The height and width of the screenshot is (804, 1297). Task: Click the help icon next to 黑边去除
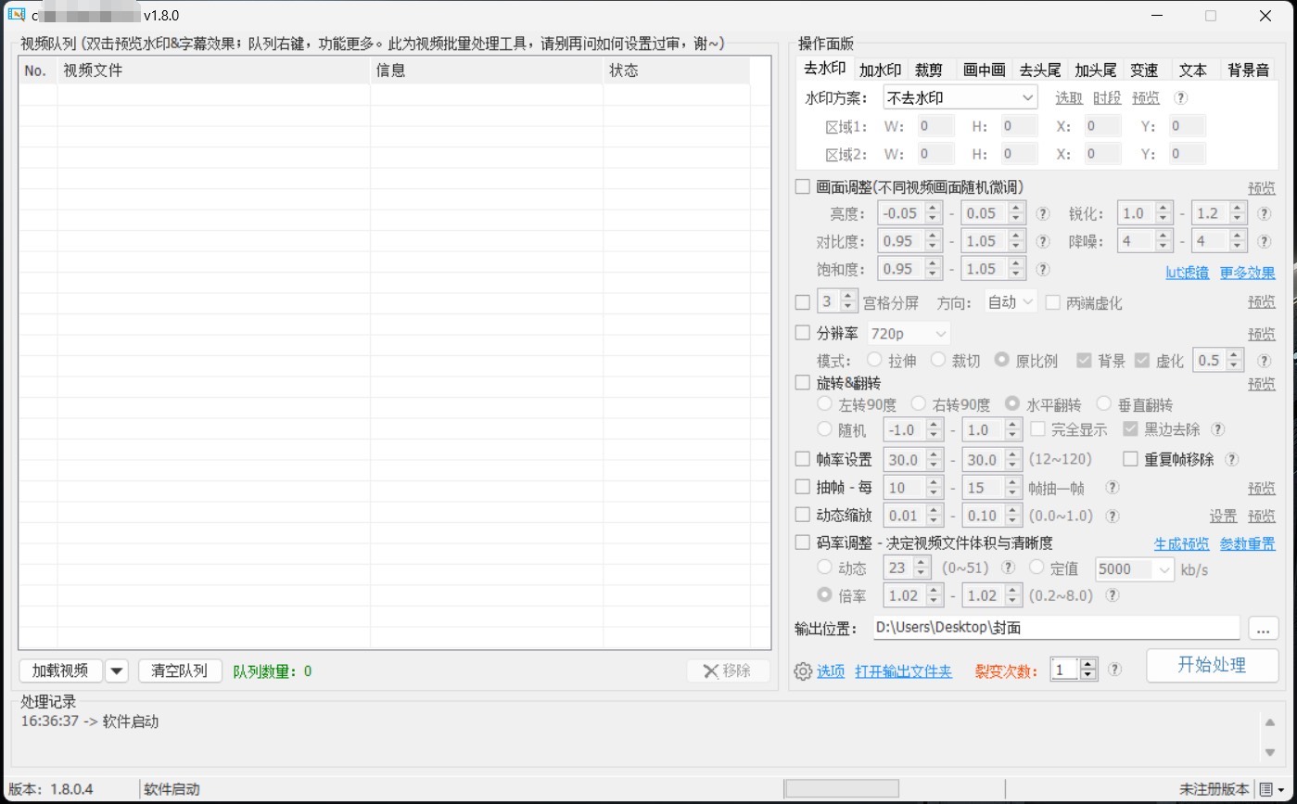tap(1218, 429)
